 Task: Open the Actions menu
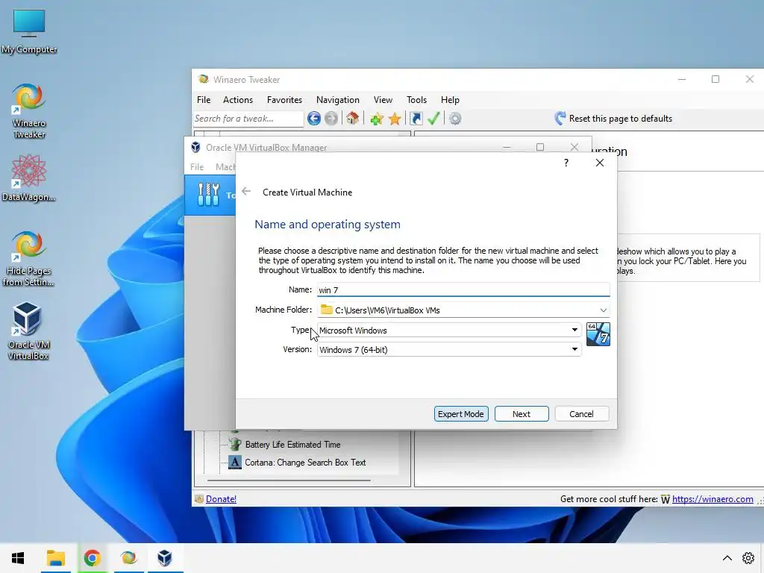[x=238, y=100]
